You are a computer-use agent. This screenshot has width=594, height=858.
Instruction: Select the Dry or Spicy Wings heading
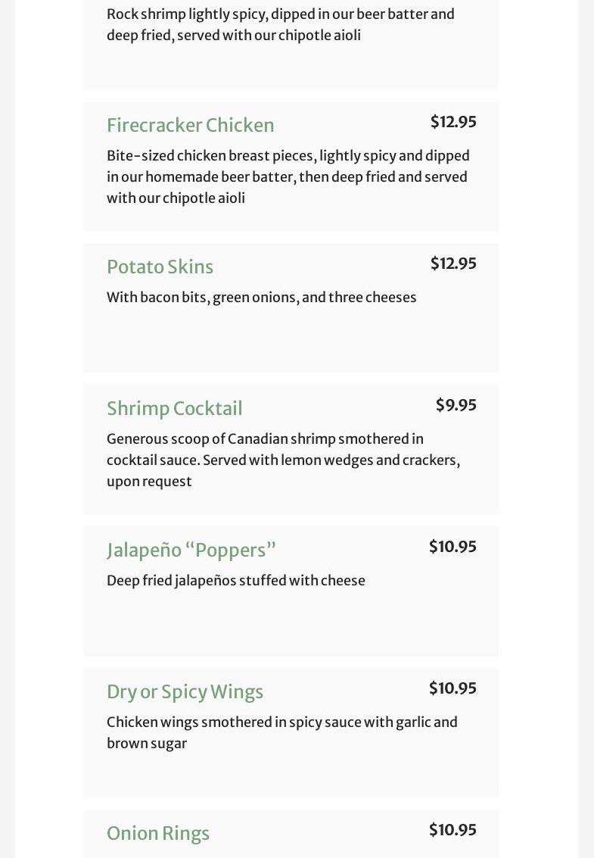185,692
